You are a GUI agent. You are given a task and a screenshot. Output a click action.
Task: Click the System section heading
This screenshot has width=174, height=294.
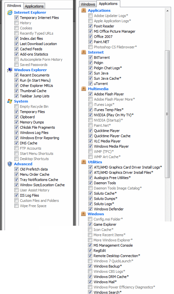pos(21,101)
